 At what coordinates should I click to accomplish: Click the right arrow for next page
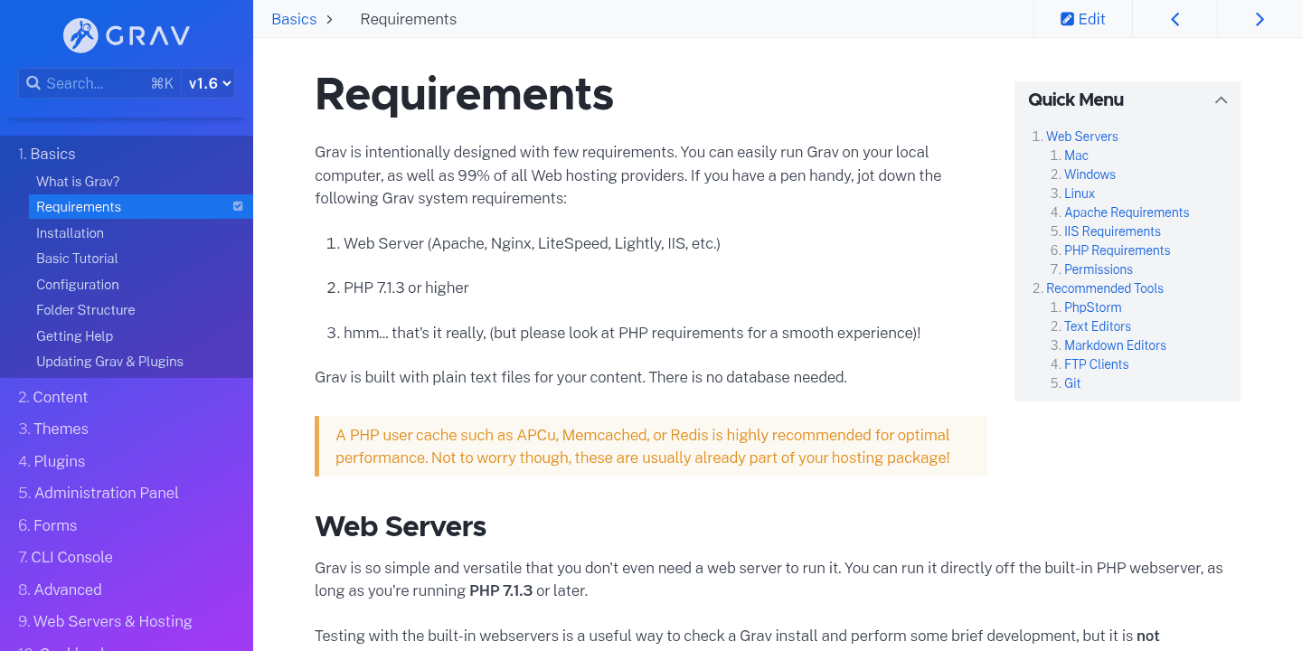point(1260,18)
